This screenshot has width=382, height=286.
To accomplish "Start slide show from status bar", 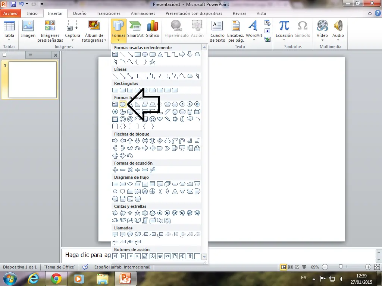I will coord(304,267).
